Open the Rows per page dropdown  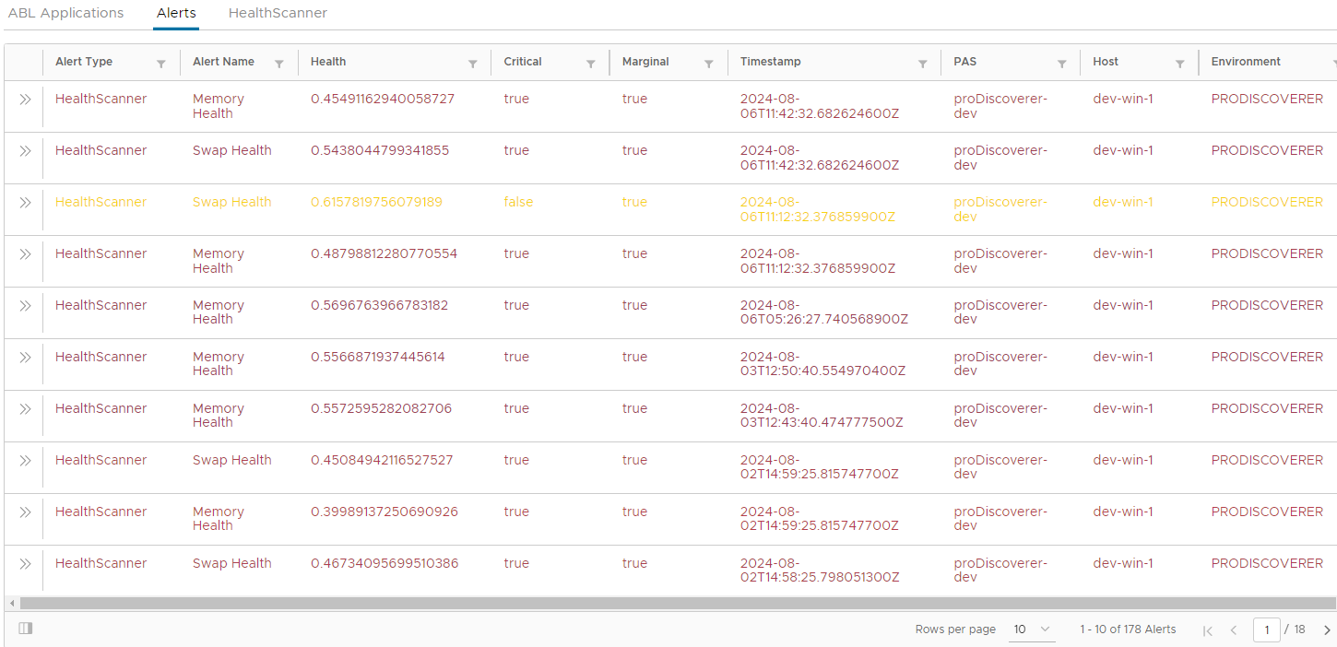coord(1032,629)
